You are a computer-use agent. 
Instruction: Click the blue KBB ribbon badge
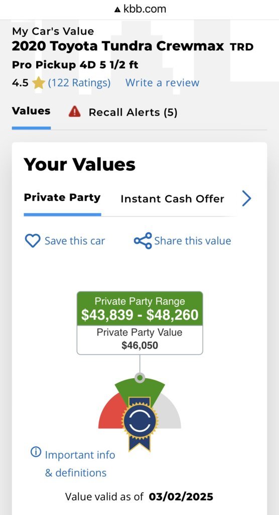coord(139,423)
